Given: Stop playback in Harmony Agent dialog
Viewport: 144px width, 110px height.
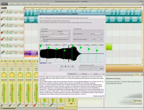Looking at the screenshot, I should [x=65, y=66].
